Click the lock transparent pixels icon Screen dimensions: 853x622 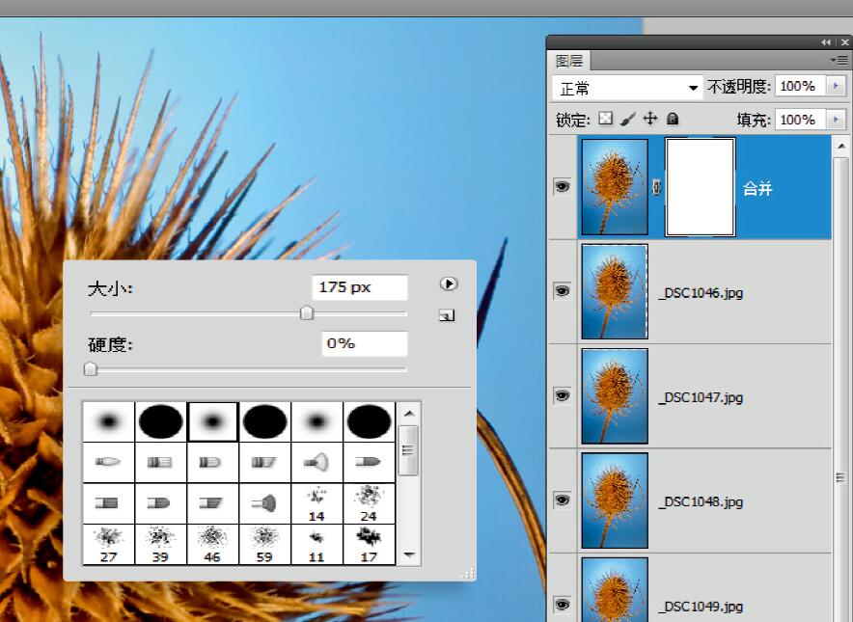pos(605,119)
